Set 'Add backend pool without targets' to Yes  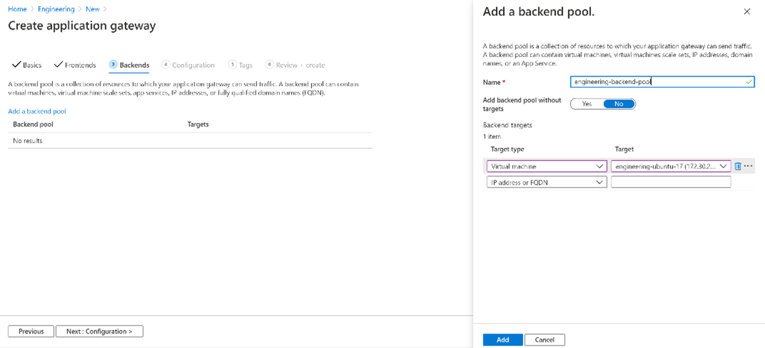[586, 104]
